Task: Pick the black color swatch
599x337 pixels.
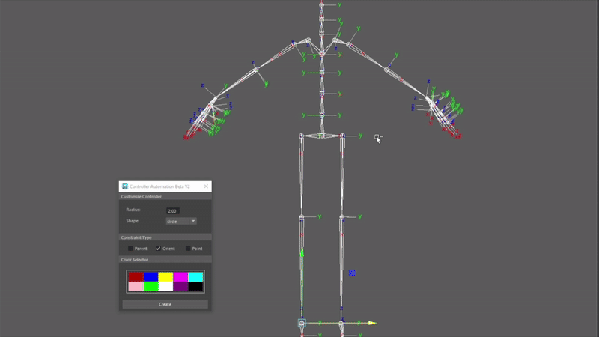Action: point(195,286)
